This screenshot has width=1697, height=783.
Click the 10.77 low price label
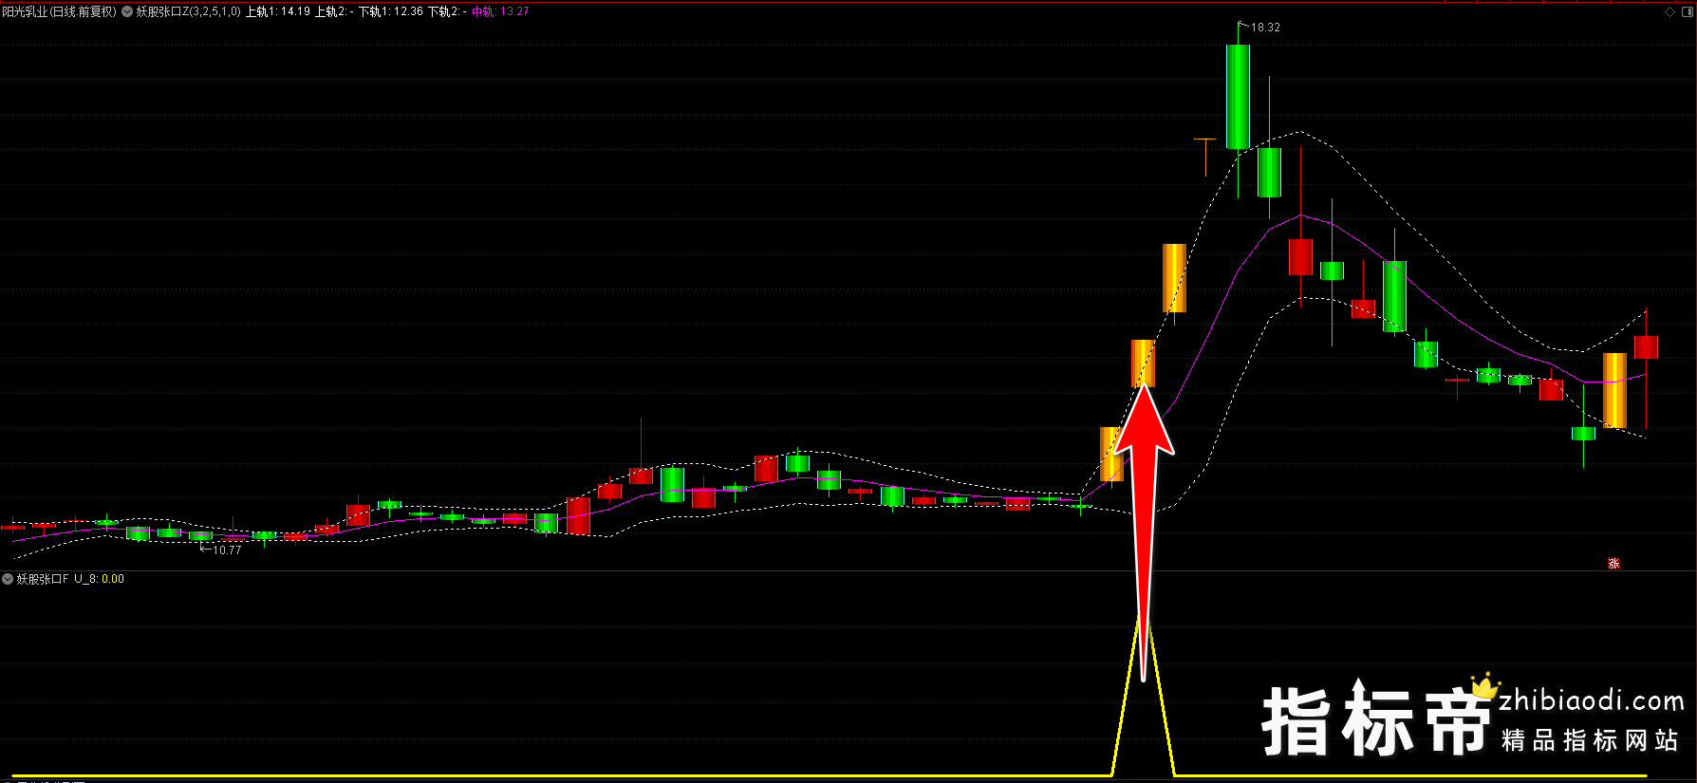(227, 550)
